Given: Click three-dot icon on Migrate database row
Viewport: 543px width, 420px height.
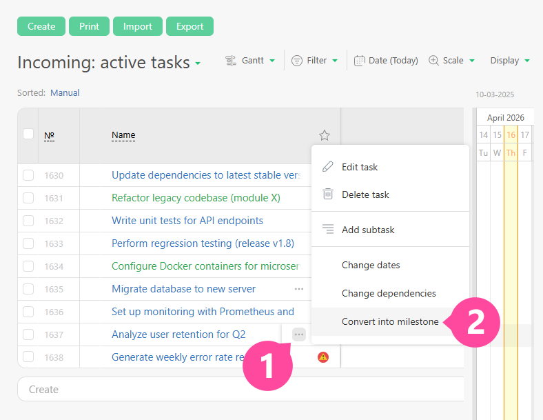Looking at the screenshot, I should click(x=298, y=289).
